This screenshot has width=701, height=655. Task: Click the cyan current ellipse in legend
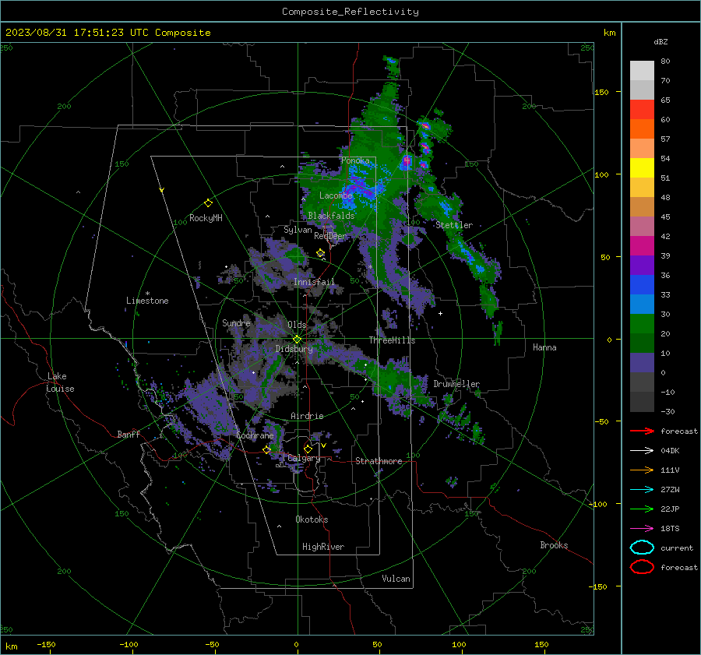[x=642, y=548]
